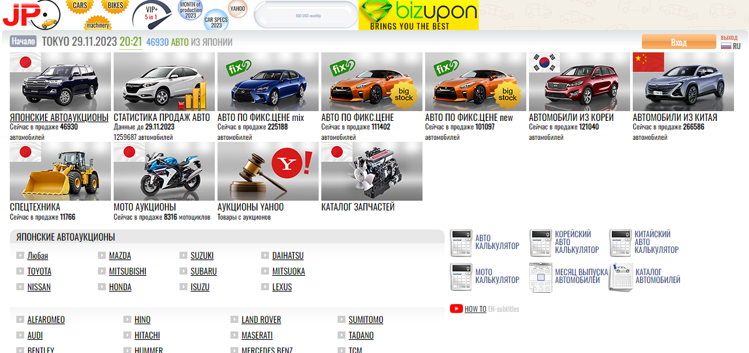Click the 500 USD monthly banner

pos(306,15)
